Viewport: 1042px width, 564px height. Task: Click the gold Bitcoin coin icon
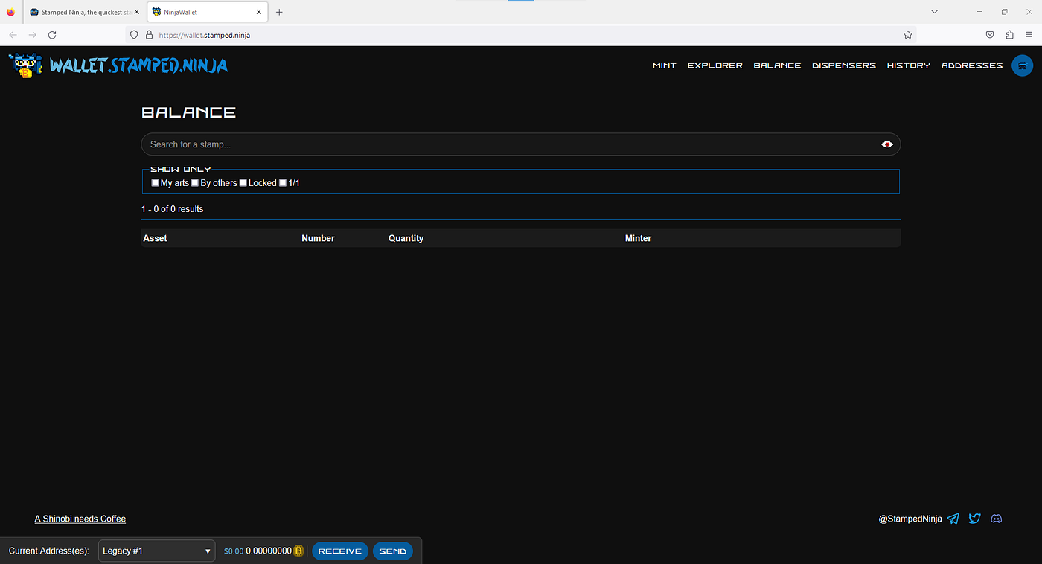pyautogui.click(x=298, y=551)
